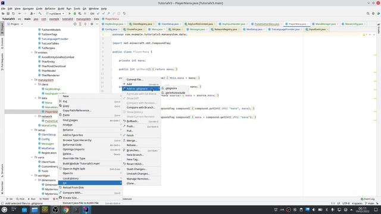Image resolution: width=381 pixels, height=214 pixels.
Task: Open the Event Log
Action: coord(368,199)
